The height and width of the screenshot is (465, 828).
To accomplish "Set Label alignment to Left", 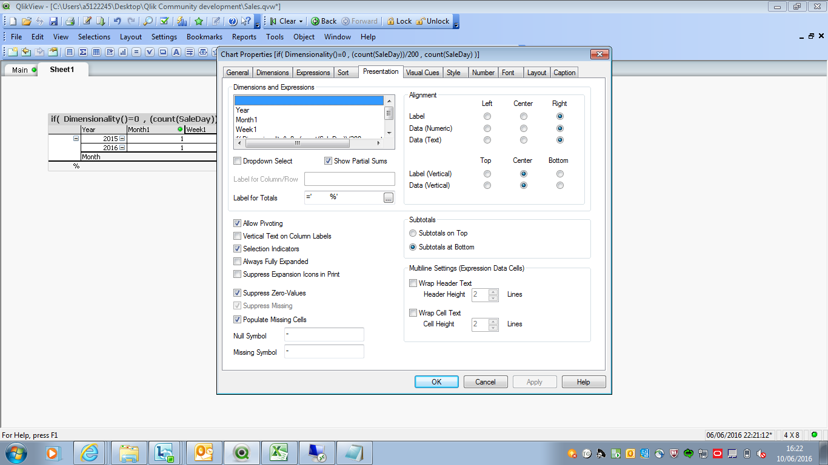I will [x=487, y=116].
